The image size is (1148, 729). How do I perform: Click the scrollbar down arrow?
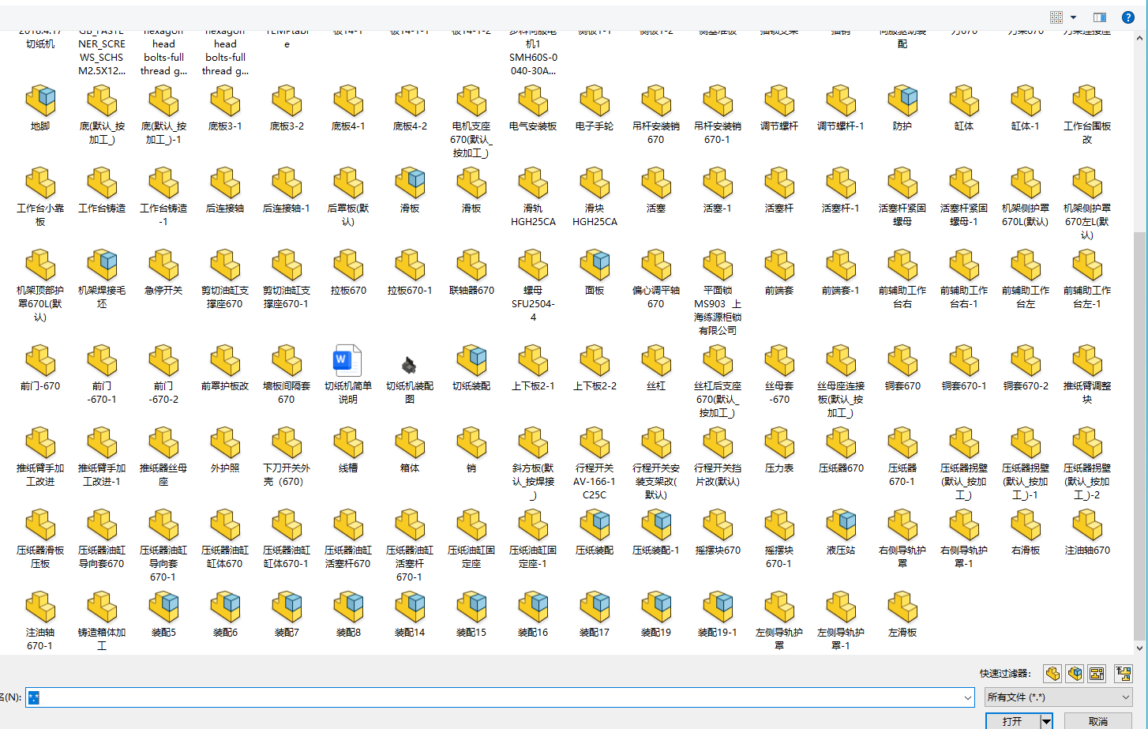1139,648
